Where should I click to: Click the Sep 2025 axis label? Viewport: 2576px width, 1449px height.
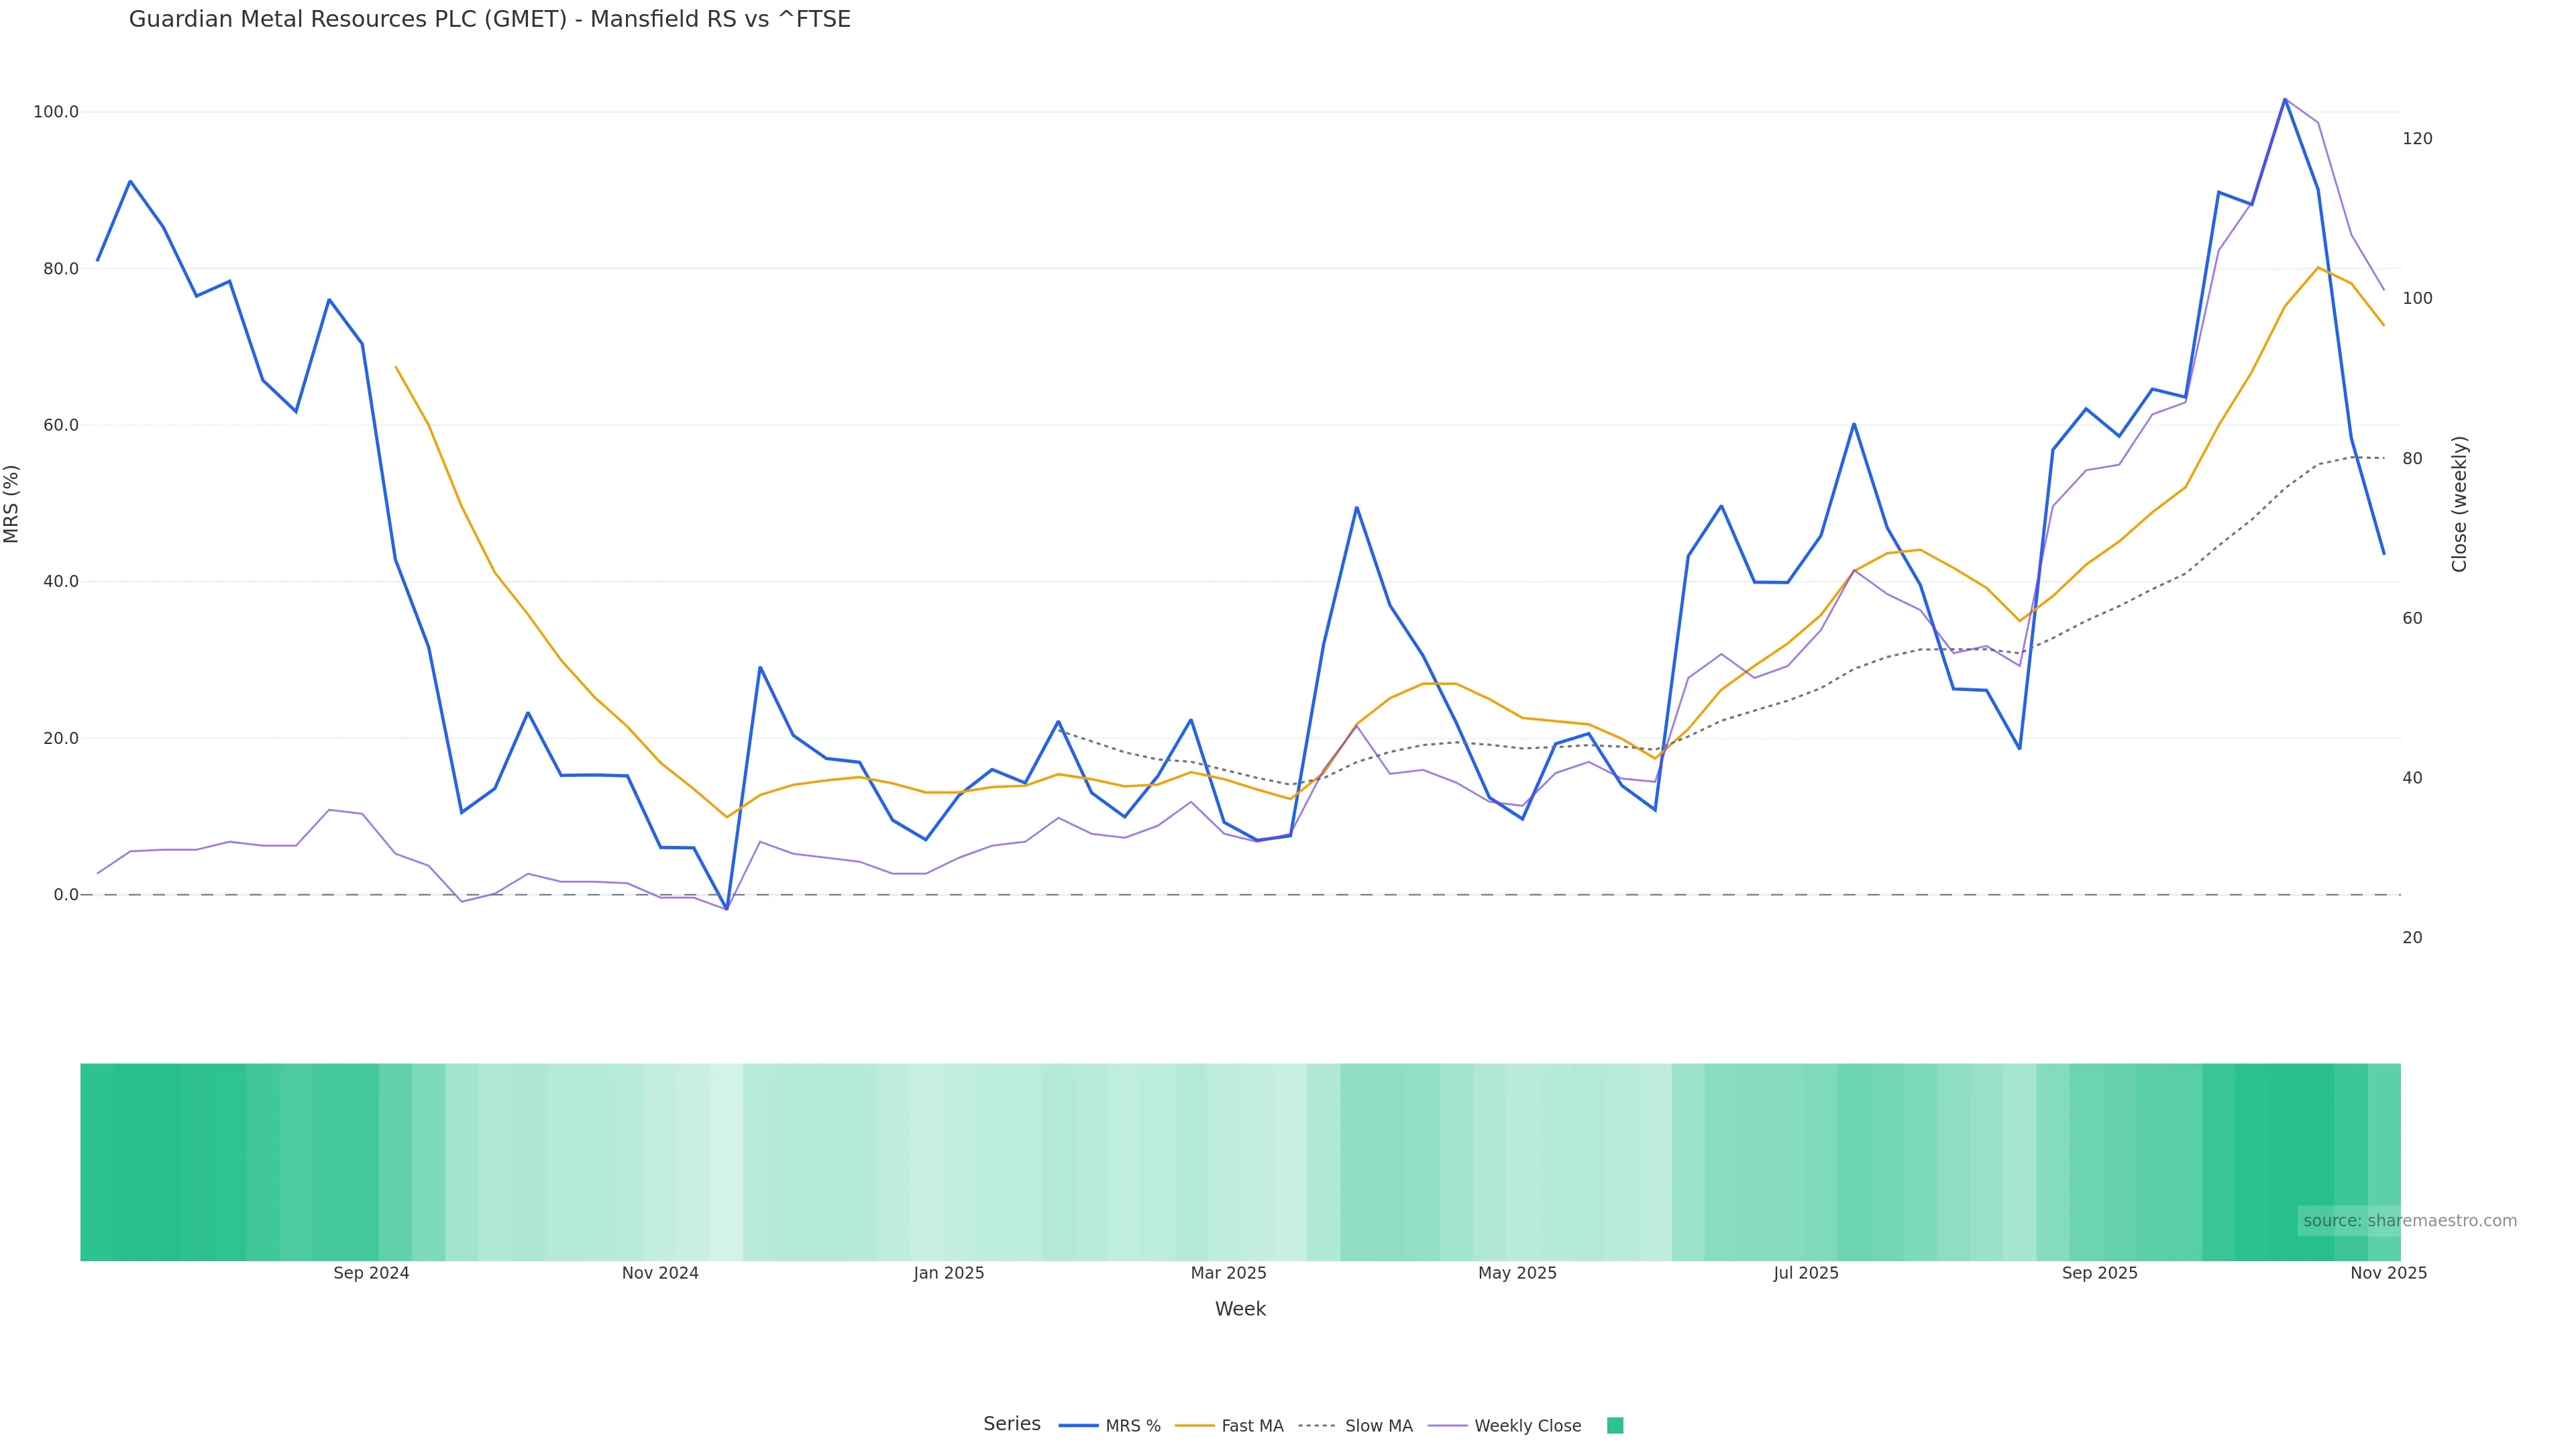coord(2099,1273)
